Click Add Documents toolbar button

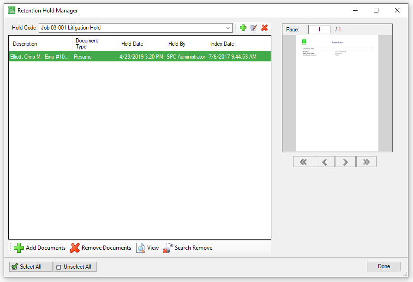click(40, 248)
